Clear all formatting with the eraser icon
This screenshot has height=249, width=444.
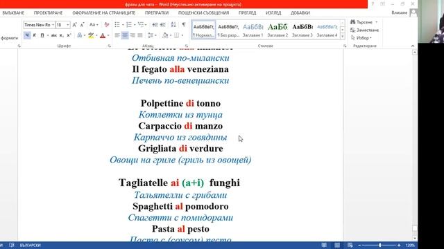(106, 25)
